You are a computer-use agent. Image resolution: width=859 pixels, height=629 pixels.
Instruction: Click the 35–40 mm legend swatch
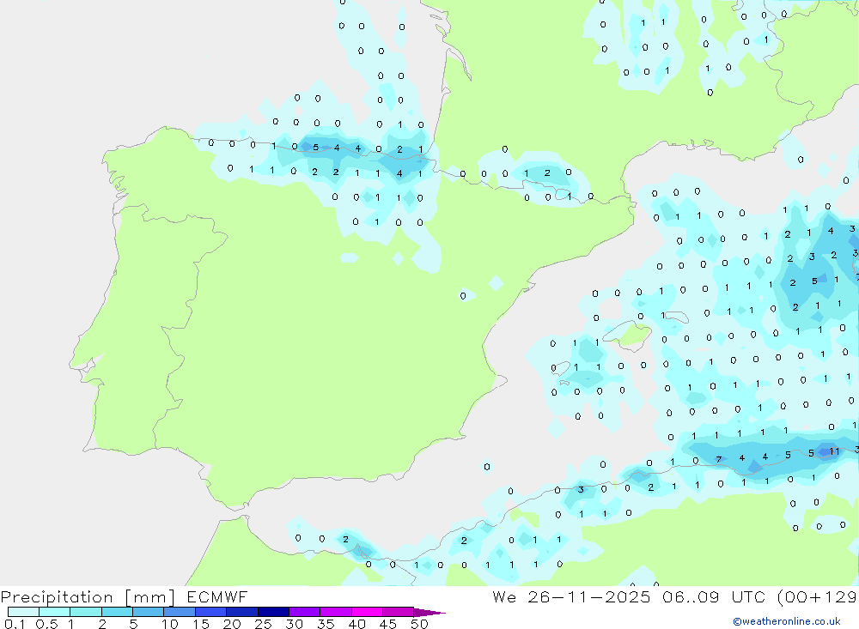tap(336, 612)
